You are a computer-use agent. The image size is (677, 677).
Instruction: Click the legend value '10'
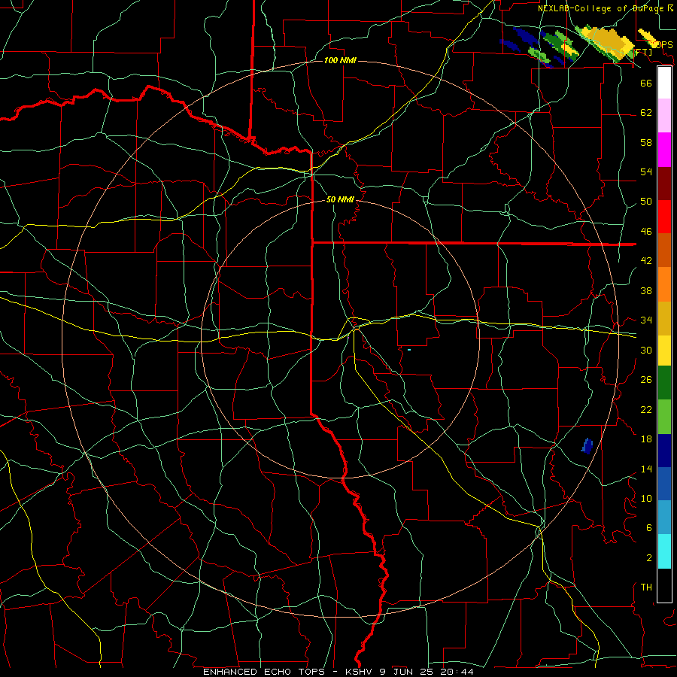tap(646, 498)
